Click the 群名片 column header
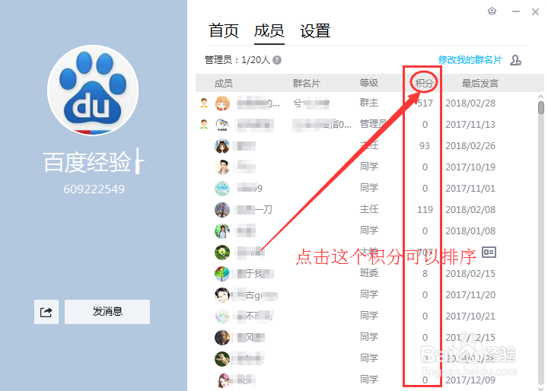 [307, 83]
